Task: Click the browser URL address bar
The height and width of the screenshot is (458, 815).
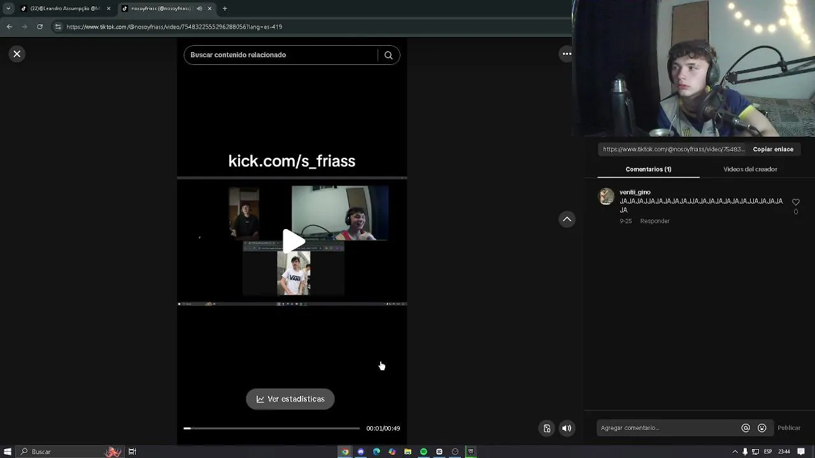Action: [312, 27]
